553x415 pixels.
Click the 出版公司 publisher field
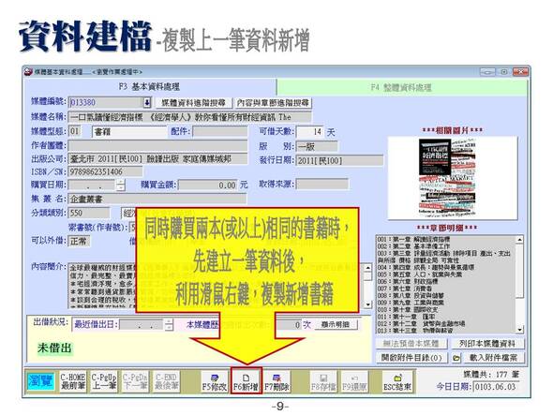tap(157, 159)
